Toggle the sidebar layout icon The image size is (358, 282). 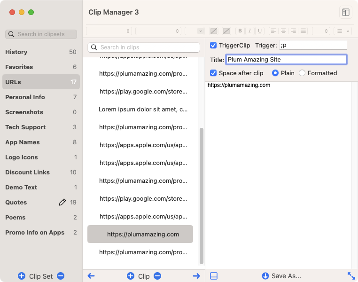point(345,12)
